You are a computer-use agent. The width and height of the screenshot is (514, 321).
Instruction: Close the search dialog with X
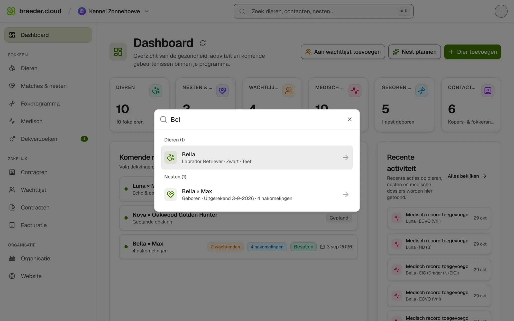pyautogui.click(x=350, y=119)
